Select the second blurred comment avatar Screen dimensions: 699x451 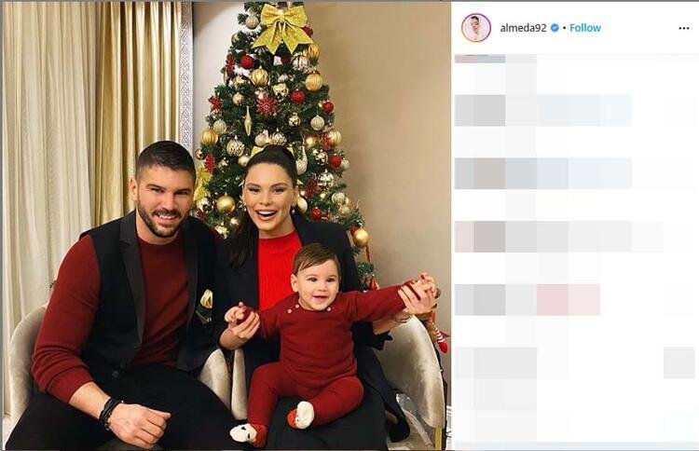click(x=480, y=173)
